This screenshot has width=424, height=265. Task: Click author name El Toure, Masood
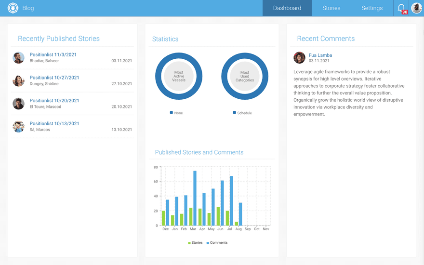[45, 107]
